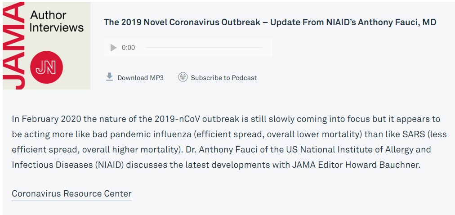Click "(NIAID)" in the description text

(x=110, y=165)
